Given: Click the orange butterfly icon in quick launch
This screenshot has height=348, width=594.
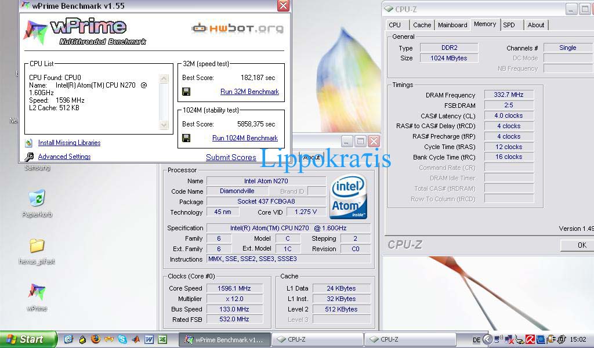Looking at the screenshot, I should click(x=108, y=339).
